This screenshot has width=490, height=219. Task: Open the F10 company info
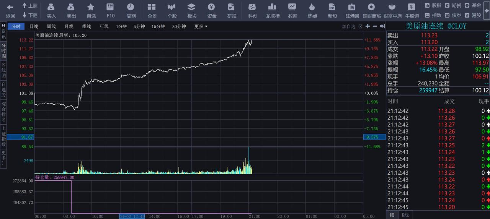111,11
